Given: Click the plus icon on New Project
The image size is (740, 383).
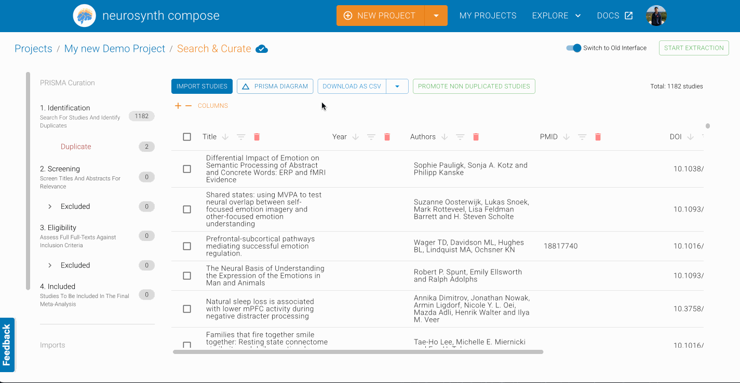Looking at the screenshot, I should [x=348, y=16].
